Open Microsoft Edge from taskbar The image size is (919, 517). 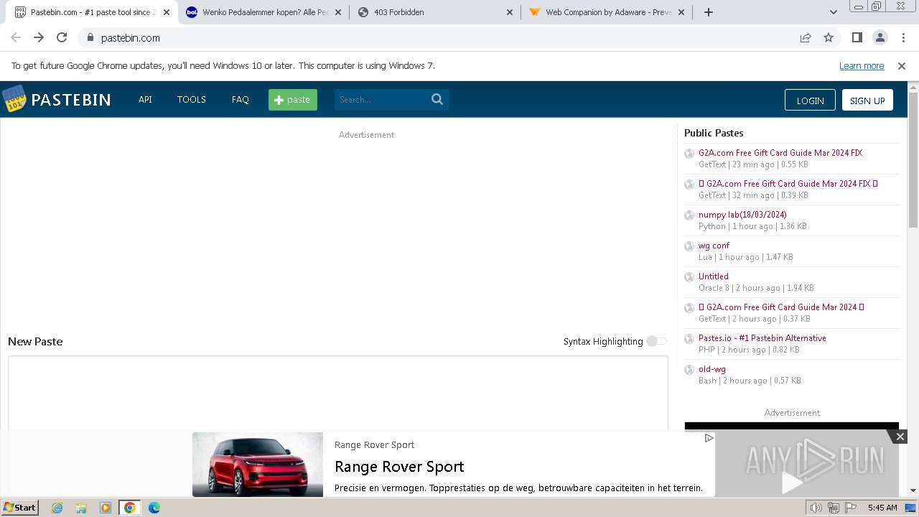[154, 508]
